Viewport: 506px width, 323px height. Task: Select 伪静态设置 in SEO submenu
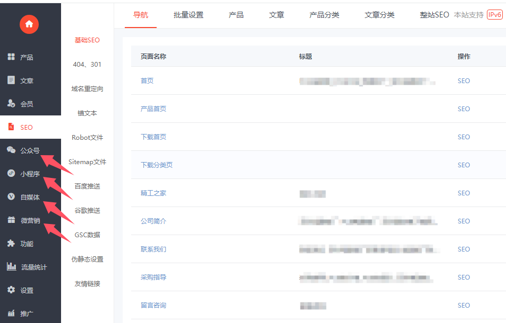[x=87, y=259]
